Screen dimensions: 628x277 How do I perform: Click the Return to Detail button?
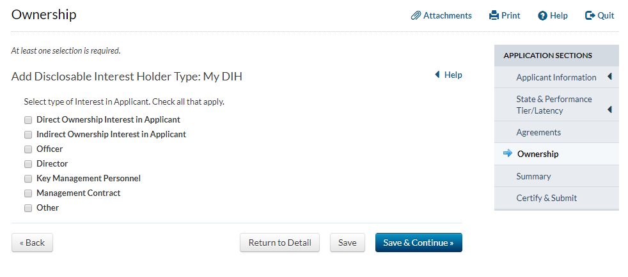pyautogui.click(x=279, y=243)
